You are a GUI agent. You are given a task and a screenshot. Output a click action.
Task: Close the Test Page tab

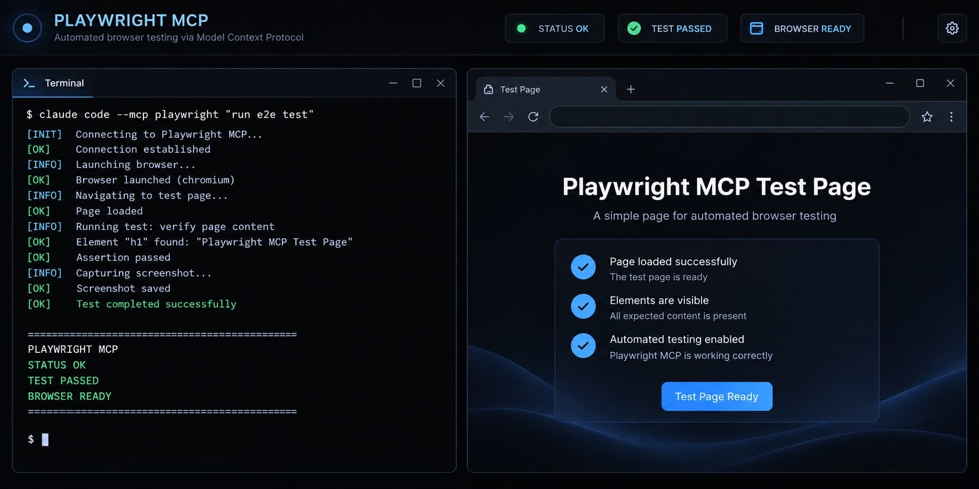pos(604,89)
